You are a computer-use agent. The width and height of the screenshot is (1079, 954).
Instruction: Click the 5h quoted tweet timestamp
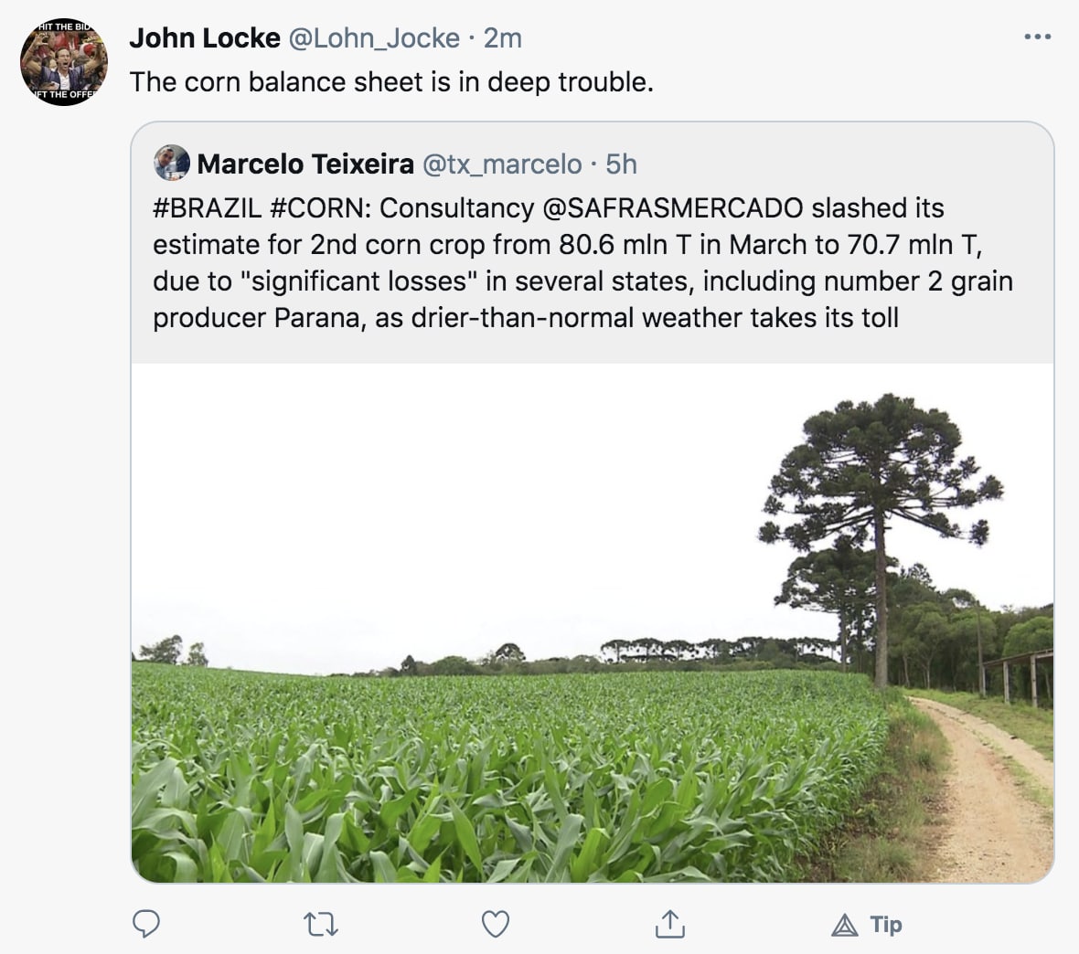click(621, 164)
